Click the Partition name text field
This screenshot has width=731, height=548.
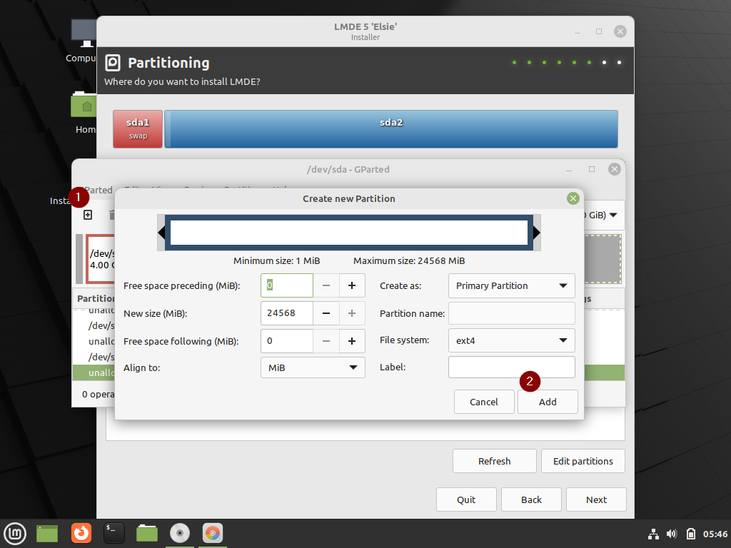click(x=511, y=313)
